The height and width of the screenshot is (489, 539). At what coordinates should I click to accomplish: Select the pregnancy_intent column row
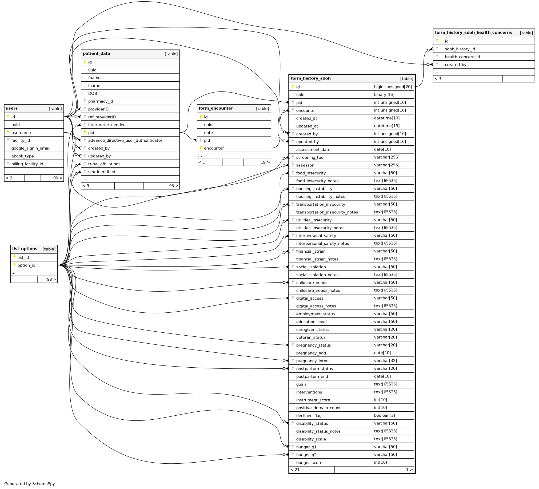tap(313, 361)
